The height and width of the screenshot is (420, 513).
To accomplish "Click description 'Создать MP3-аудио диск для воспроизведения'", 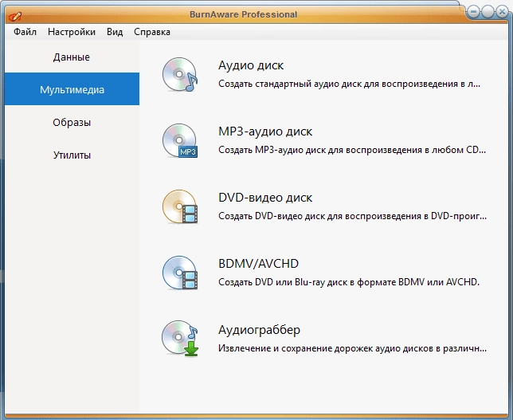I will pos(352,150).
